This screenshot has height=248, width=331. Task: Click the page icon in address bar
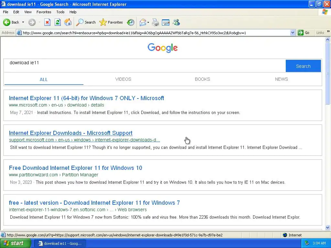19,33
